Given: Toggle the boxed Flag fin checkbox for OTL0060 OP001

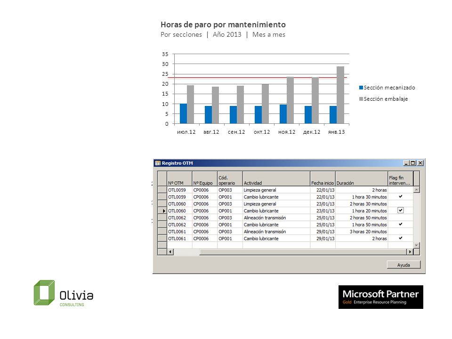Looking at the screenshot, I should (x=400, y=210).
